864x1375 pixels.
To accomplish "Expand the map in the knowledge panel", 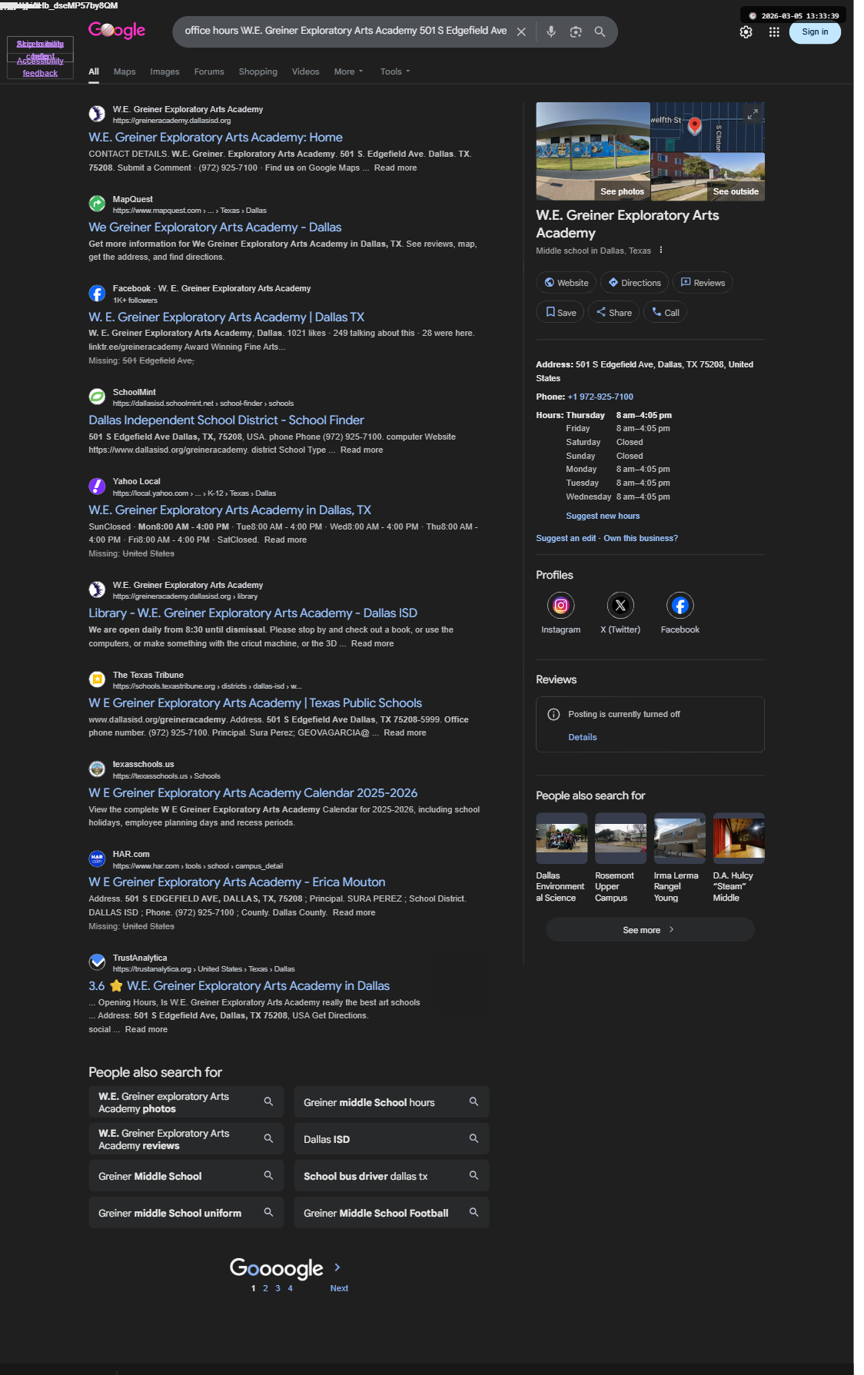I will [x=753, y=115].
